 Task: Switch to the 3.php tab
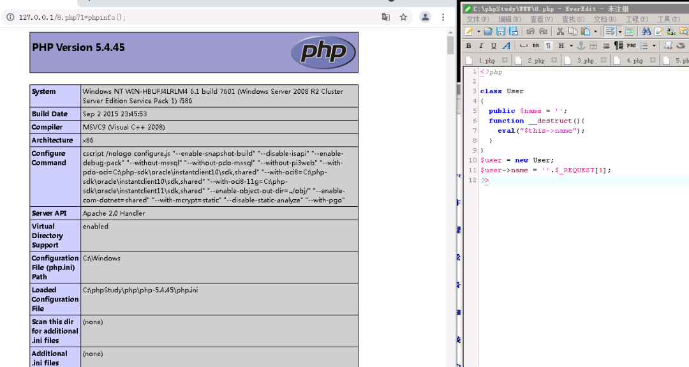point(585,60)
